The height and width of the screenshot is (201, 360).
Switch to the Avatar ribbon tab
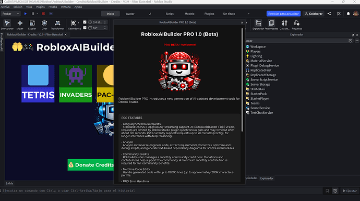pos(130,14)
